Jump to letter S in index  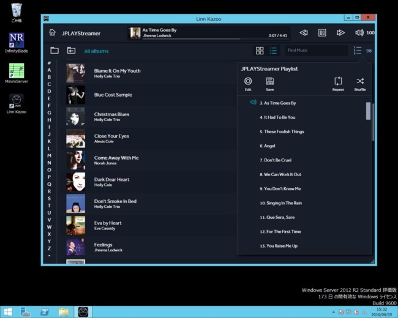click(49, 198)
